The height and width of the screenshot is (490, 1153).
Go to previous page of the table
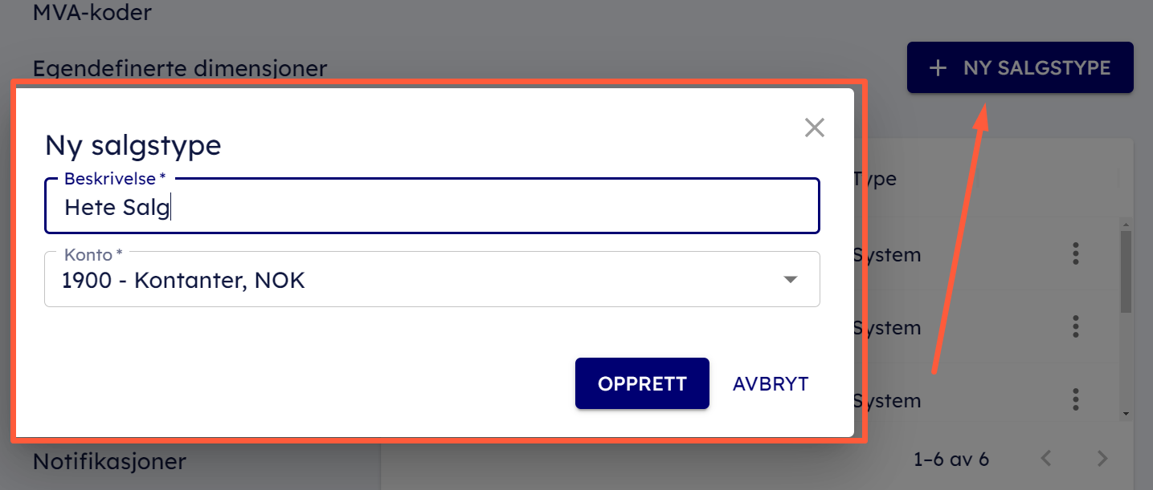1046,459
